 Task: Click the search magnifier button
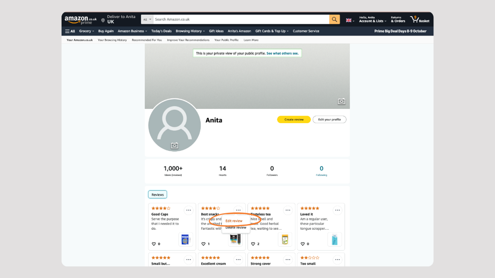point(334,19)
